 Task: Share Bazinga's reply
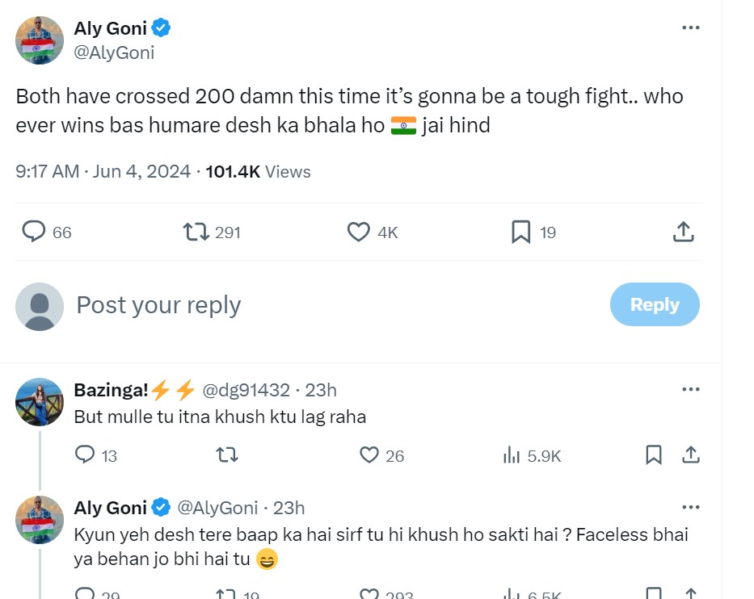(690, 455)
